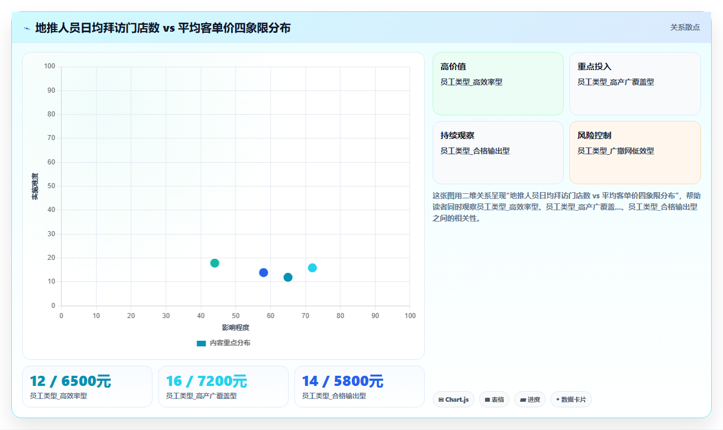Click the x-axis tick label 50
The height and width of the screenshot is (430, 723).
pyautogui.click(x=236, y=316)
